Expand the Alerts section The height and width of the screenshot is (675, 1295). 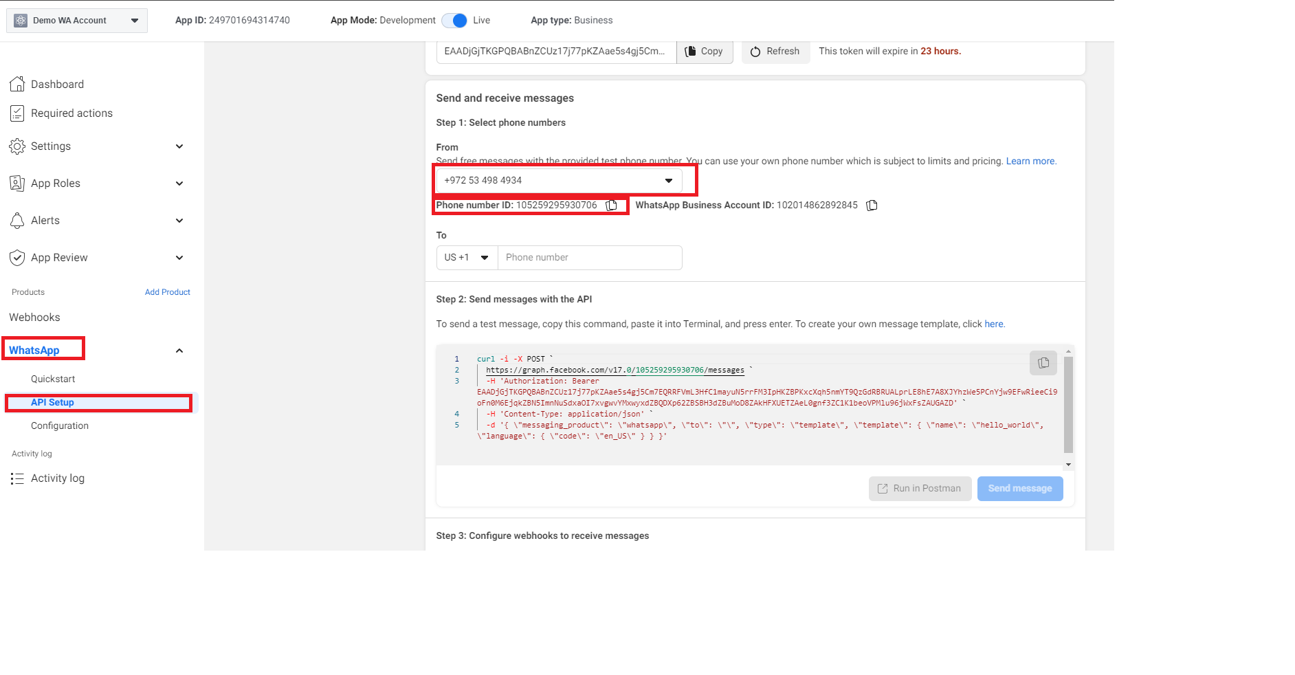pos(179,221)
